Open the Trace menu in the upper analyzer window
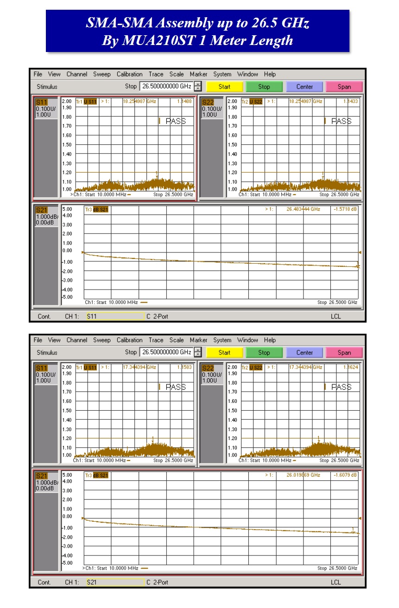 tap(156, 74)
